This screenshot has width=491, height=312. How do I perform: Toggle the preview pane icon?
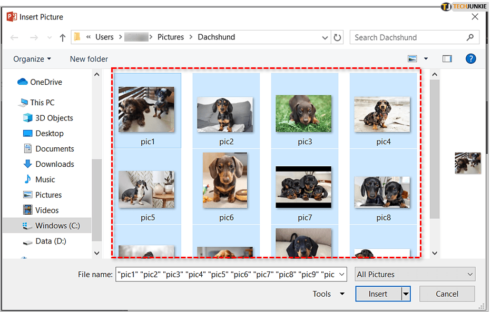[x=447, y=59]
